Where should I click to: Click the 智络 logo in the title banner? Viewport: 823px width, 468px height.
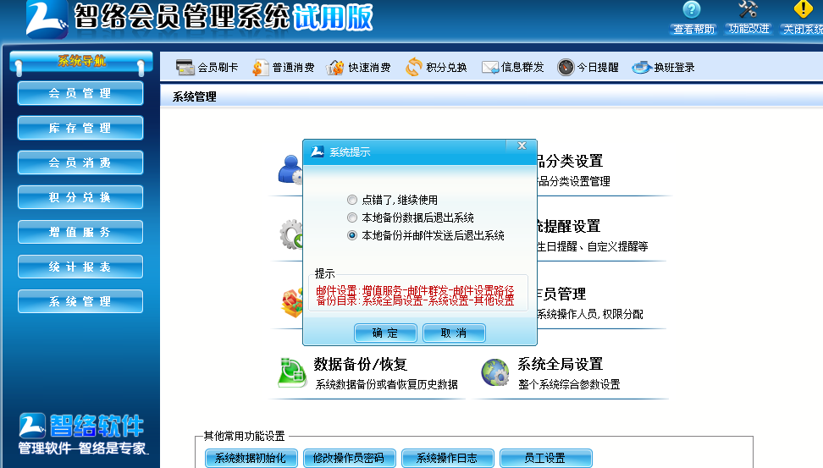click(47, 19)
